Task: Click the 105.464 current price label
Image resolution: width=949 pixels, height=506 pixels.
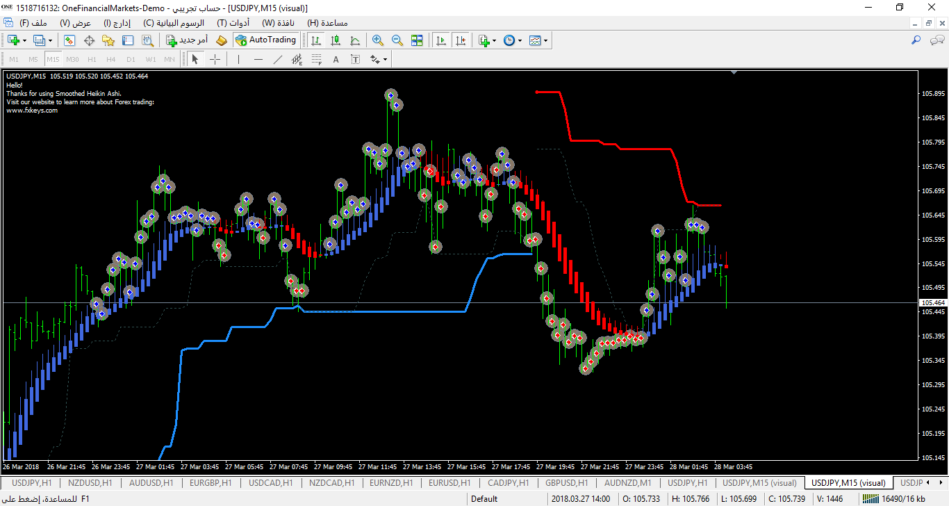Action: coord(932,303)
